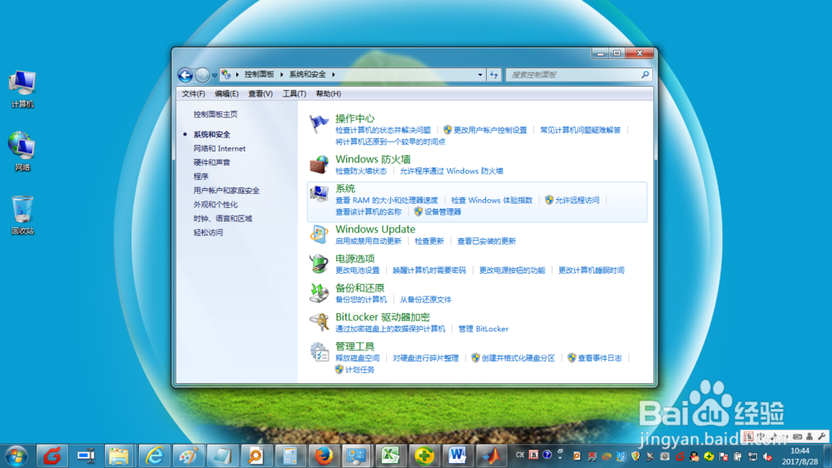This screenshot has height=468, width=832.
Task: Open the 操作中心 flag icon
Action: point(319,124)
